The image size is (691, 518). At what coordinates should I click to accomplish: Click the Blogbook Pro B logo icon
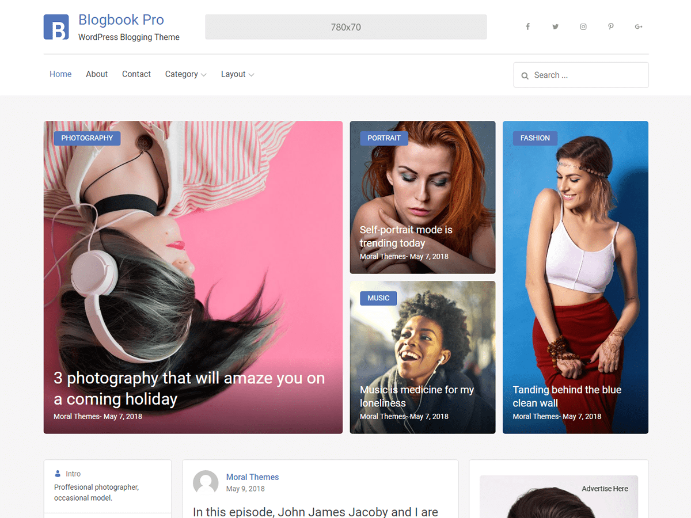pos(56,27)
